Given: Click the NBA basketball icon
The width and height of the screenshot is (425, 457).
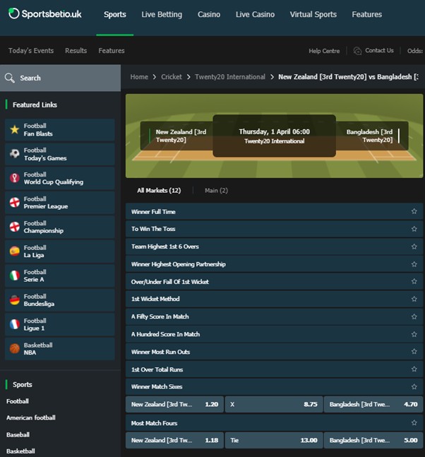Looking at the screenshot, I should tap(15, 348).
